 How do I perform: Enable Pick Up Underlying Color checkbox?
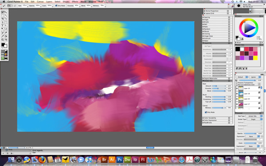[237, 85]
